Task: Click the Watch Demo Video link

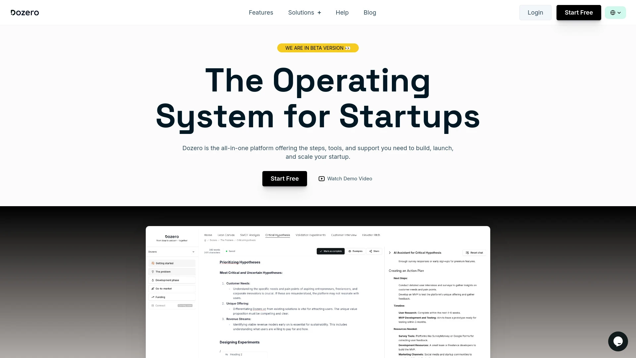Action: pyautogui.click(x=345, y=178)
